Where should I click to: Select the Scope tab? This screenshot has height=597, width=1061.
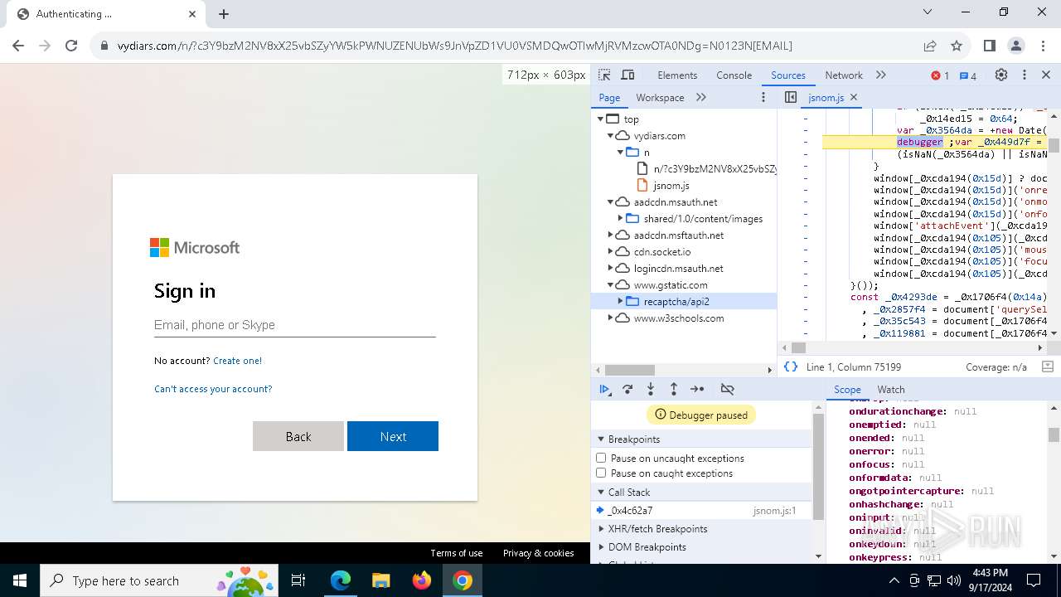[x=847, y=390]
